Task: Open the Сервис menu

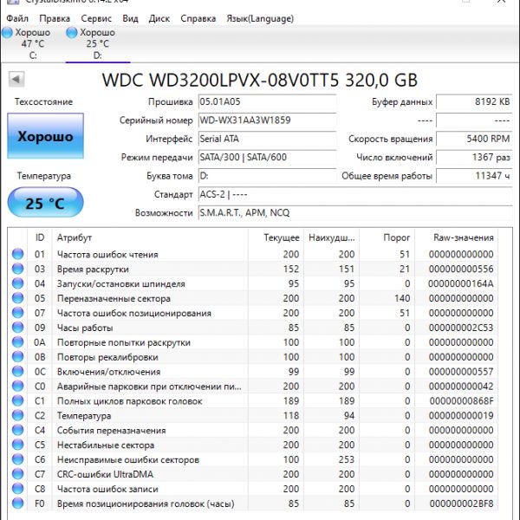Action: click(x=96, y=18)
